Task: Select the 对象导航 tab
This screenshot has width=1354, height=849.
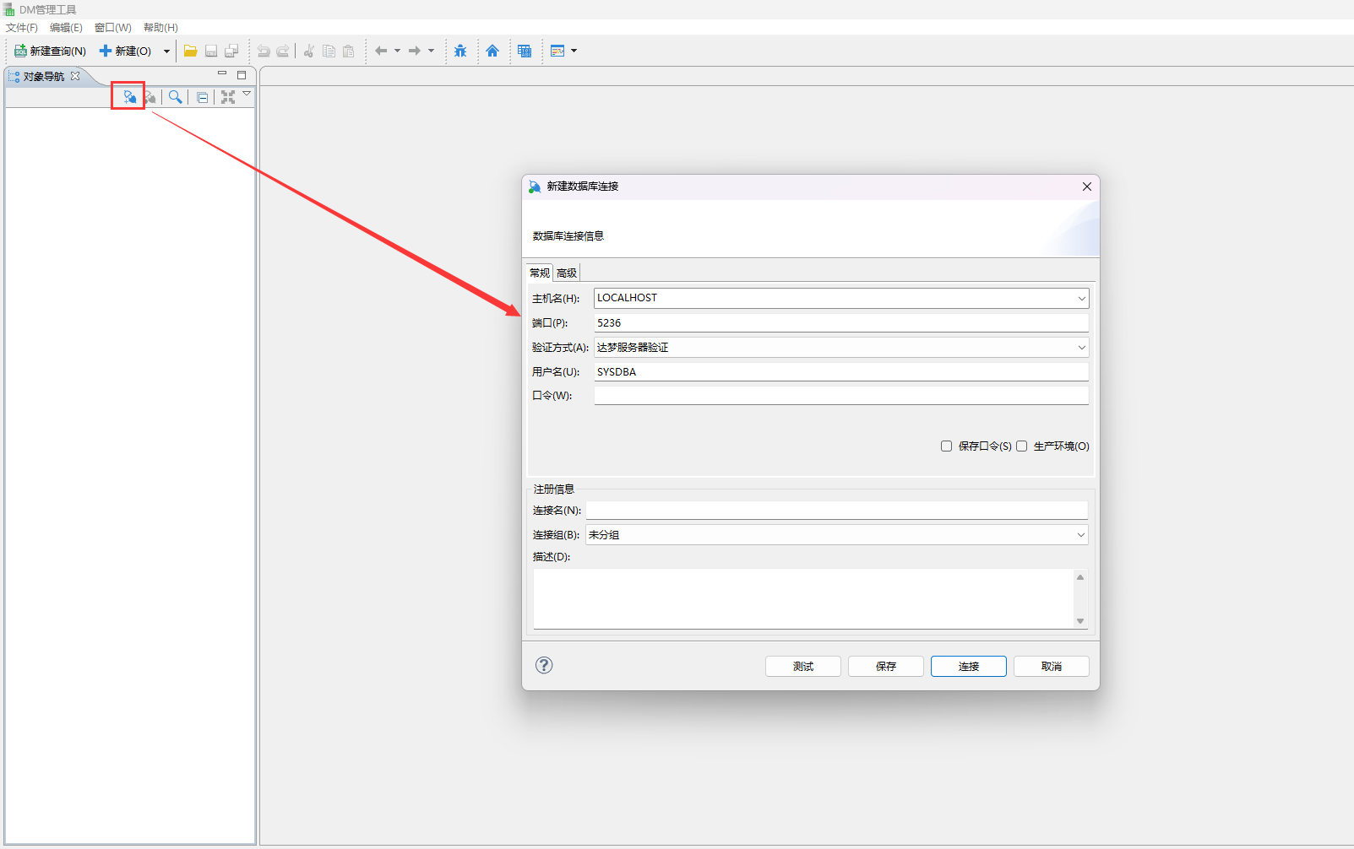Action: [44, 76]
